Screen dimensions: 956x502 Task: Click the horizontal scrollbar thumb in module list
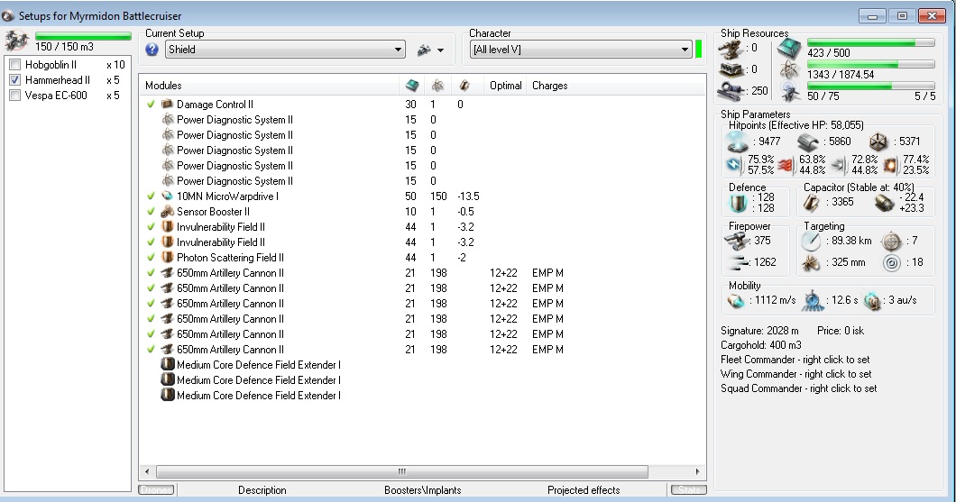click(401, 471)
